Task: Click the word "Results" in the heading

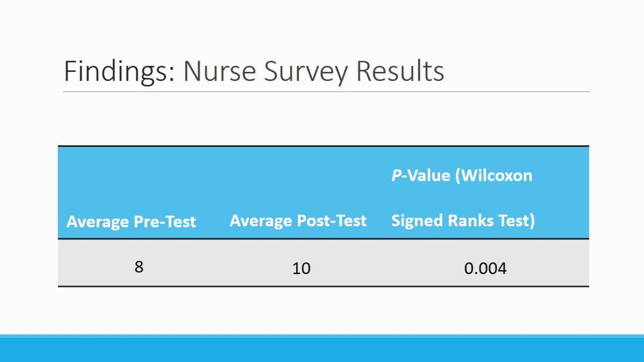Action: (x=400, y=71)
